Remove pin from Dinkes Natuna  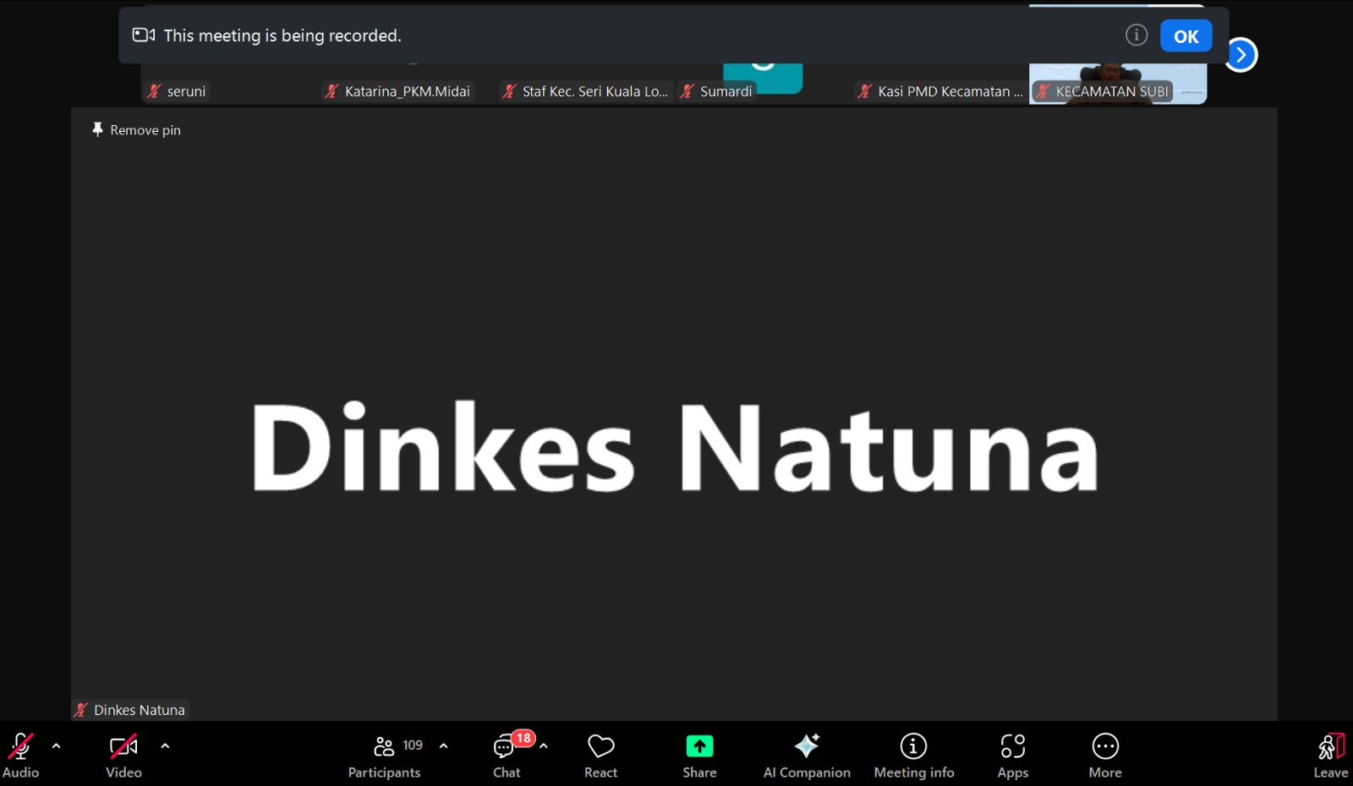click(136, 130)
